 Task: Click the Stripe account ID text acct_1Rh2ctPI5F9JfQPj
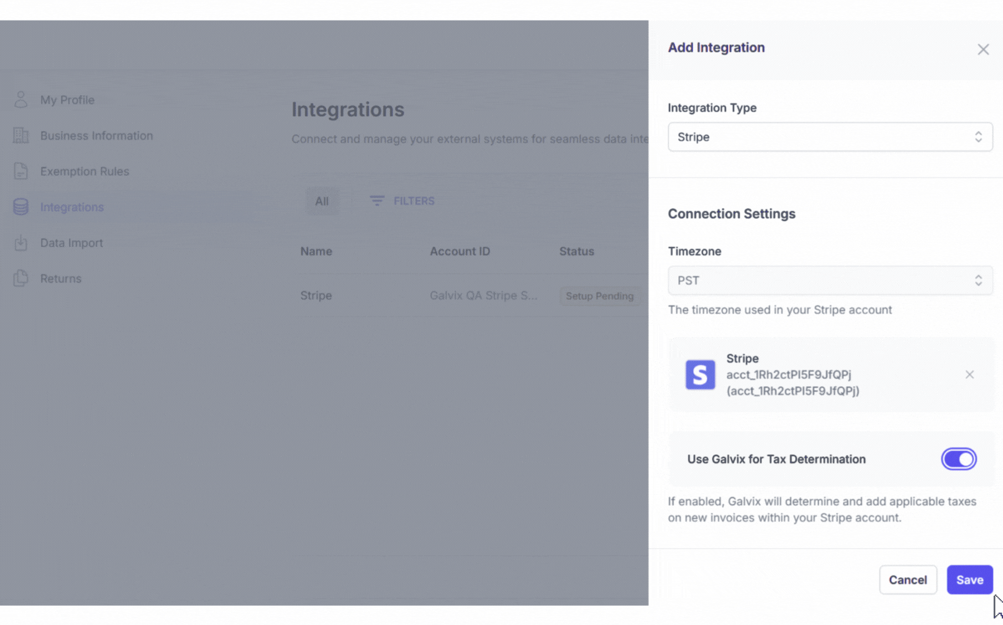pyautogui.click(x=789, y=375)
